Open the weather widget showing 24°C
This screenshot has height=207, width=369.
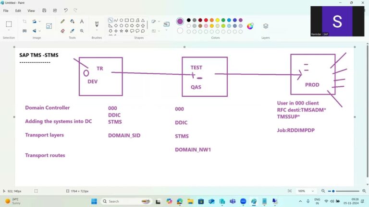[12, 201]
